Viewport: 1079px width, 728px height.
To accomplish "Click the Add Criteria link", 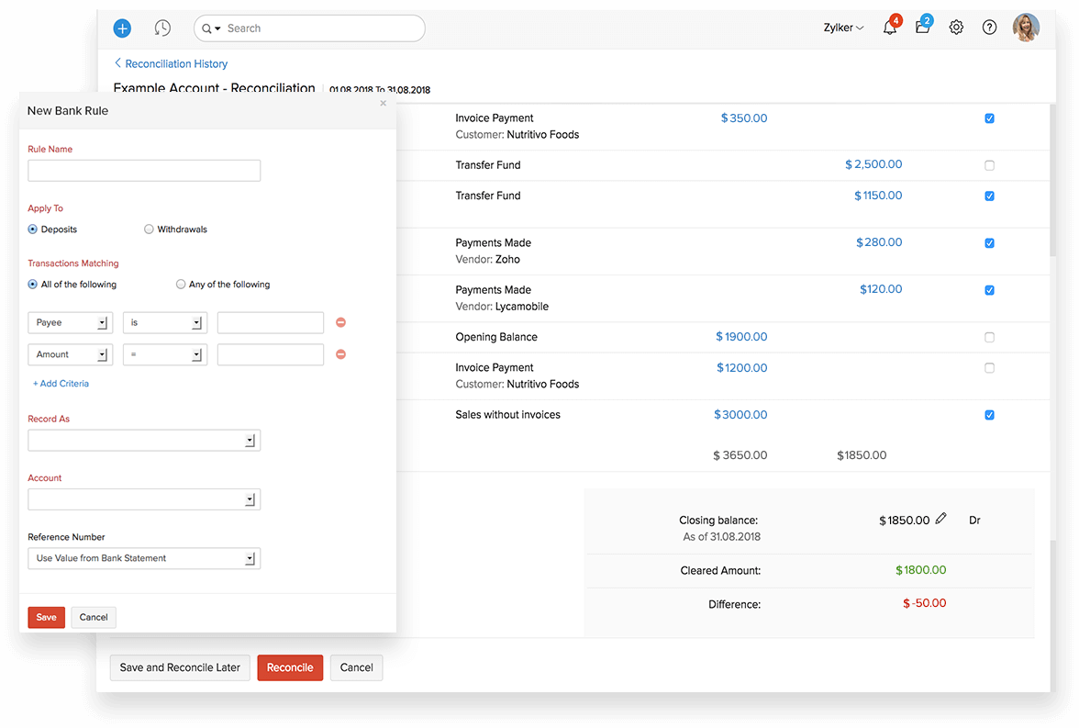I will 61,383.
